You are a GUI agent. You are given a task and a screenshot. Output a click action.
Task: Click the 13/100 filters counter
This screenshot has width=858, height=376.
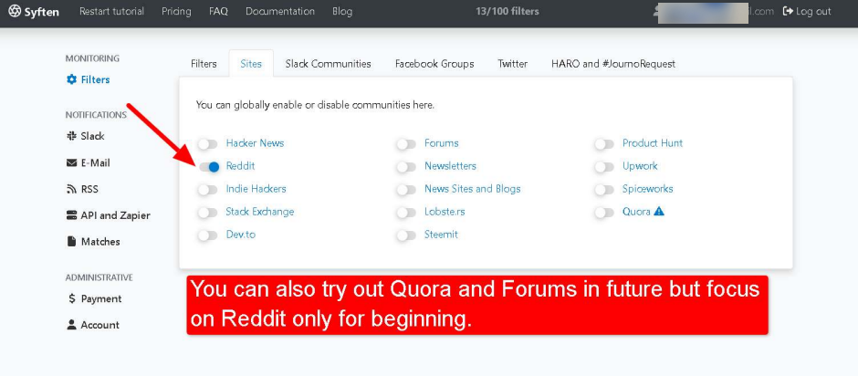click(x=507, y=11)
